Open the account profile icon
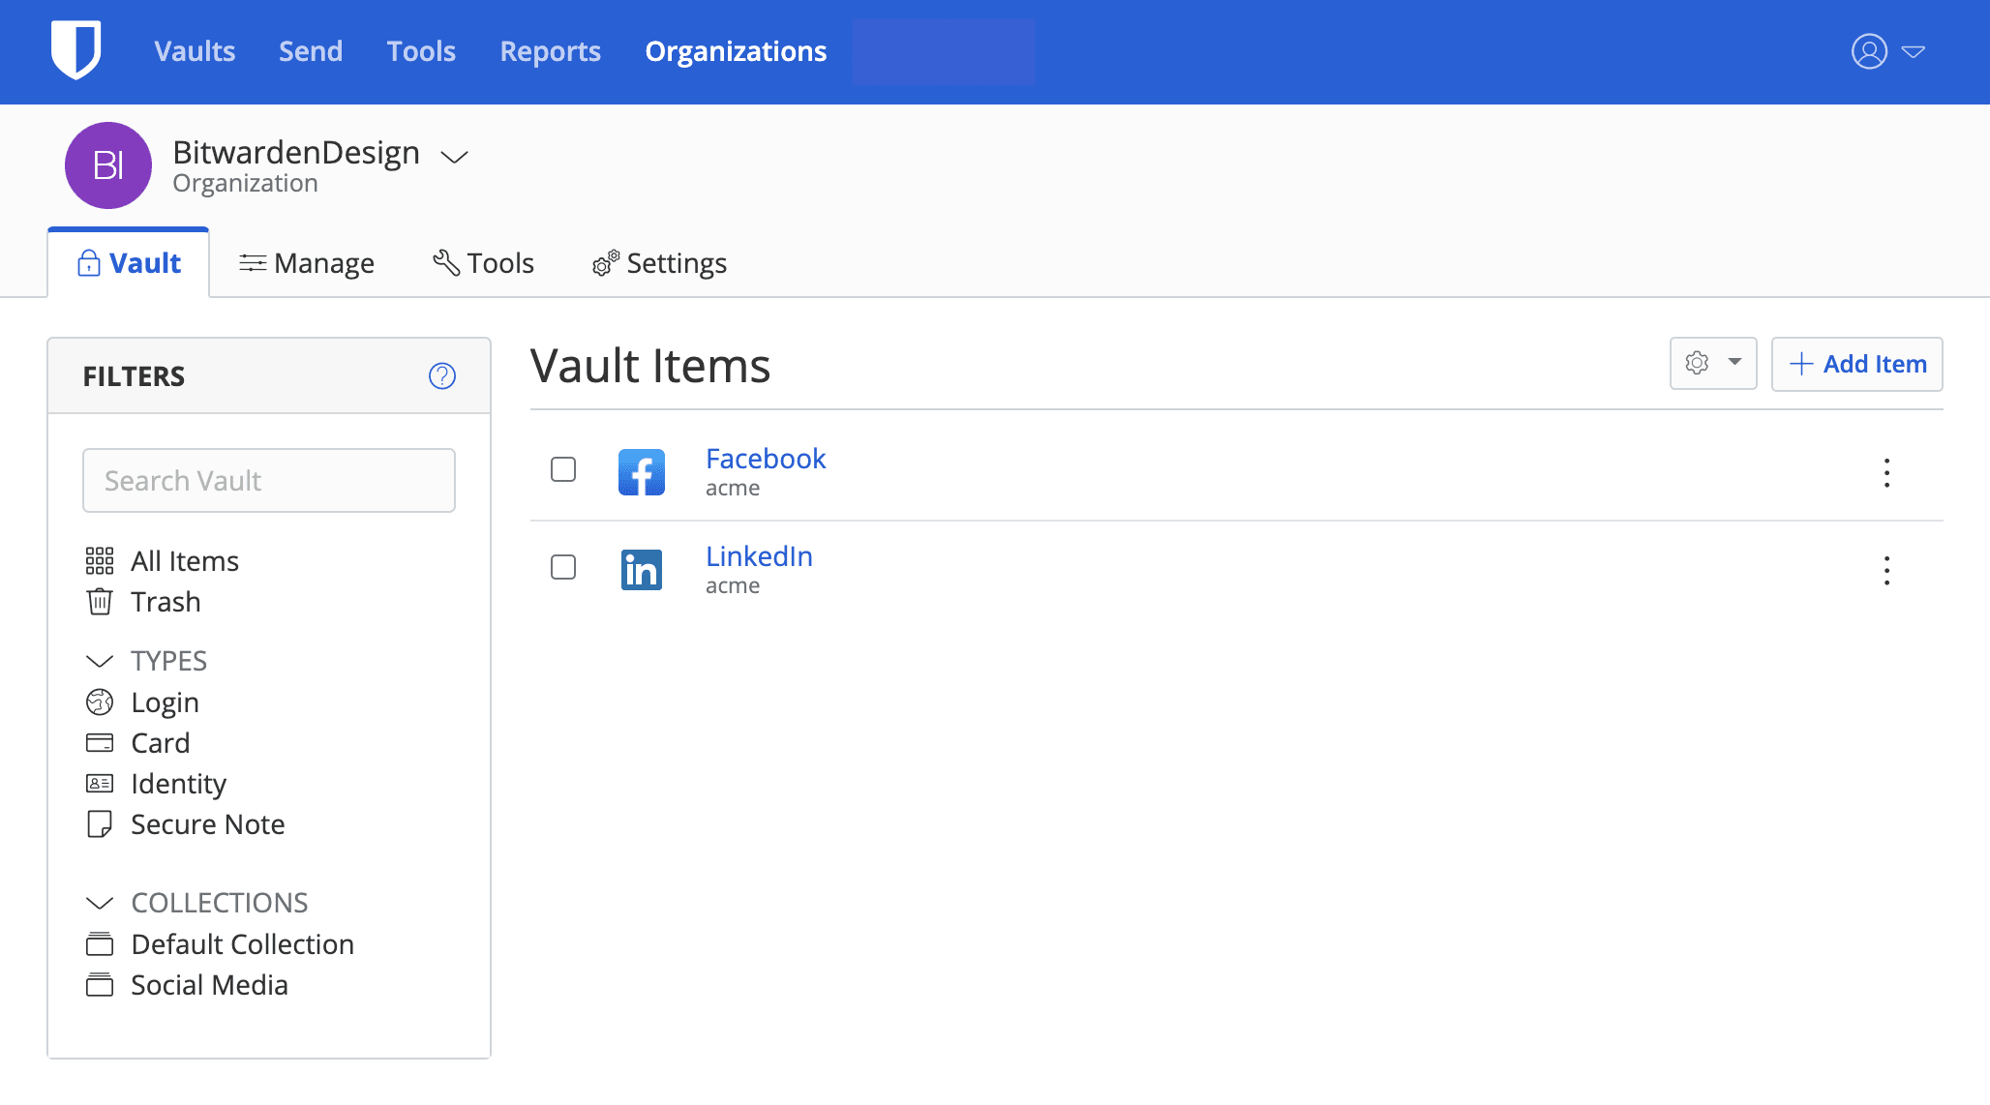1990x1105 pixels. 1868,51
